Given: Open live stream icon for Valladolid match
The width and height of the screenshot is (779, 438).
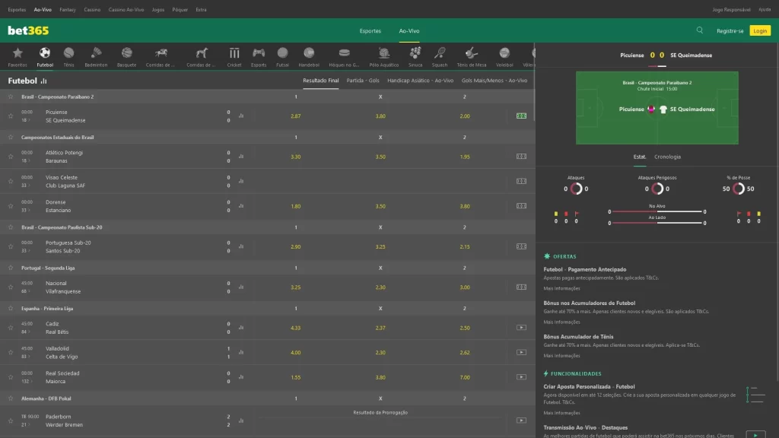Looking at the screenshot, I should (521, 353).
